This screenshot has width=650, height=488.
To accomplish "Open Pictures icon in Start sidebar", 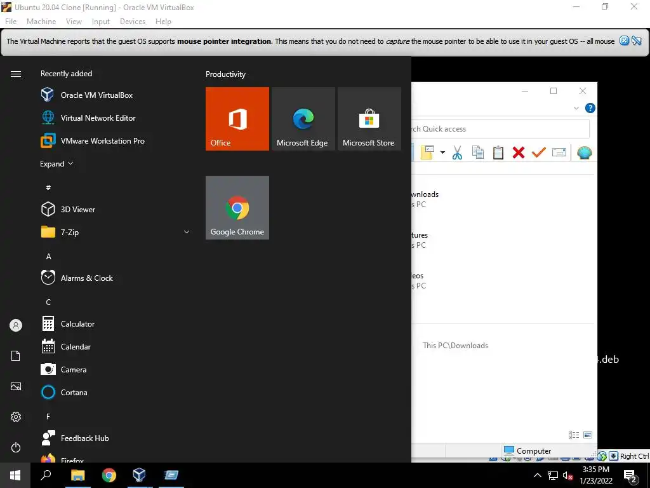I will (16, 386).
